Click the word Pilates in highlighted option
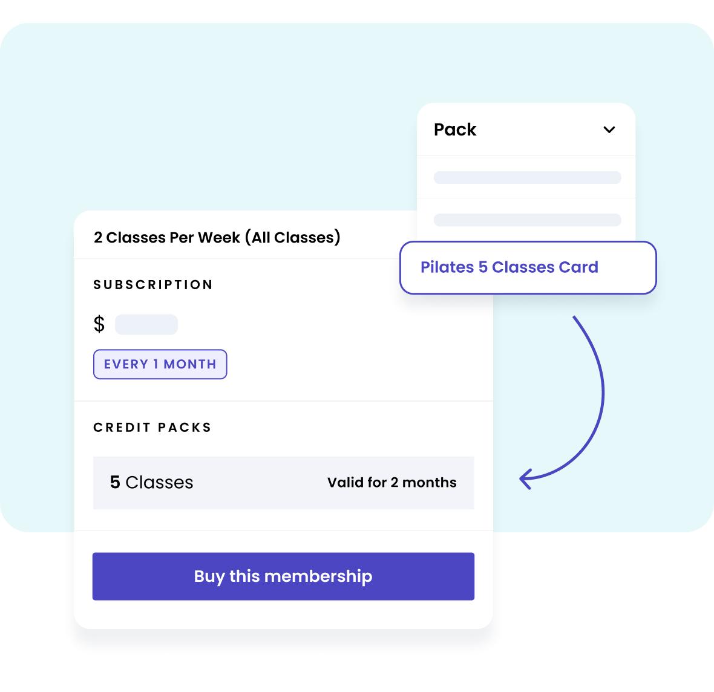The height and width of the screenshot is (692, 714). [x=447, y=267]
